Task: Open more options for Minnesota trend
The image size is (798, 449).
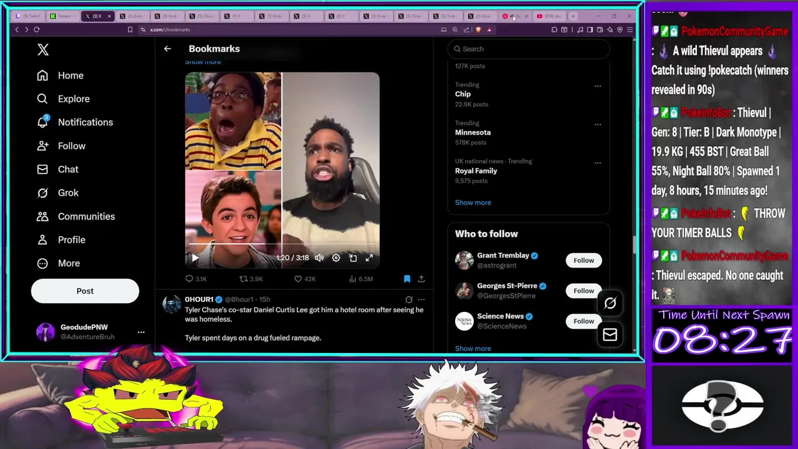Action: (597, 124)
